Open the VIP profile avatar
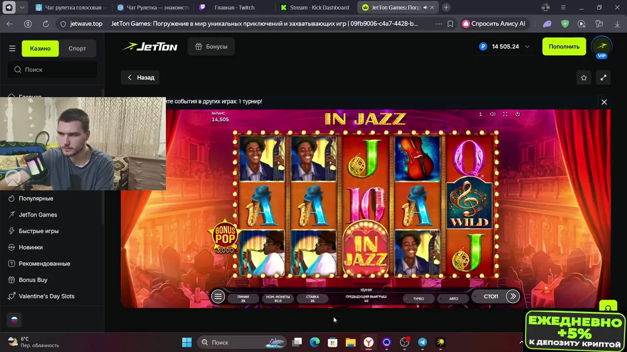Viewport: 627px width, 352px height. (x=602, y=47)
